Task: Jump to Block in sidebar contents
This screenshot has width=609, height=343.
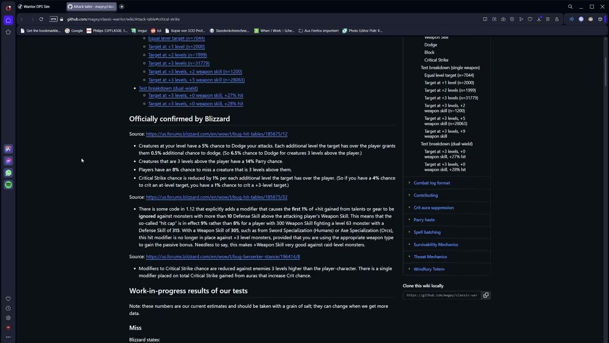Action: (x=429, y=52)
